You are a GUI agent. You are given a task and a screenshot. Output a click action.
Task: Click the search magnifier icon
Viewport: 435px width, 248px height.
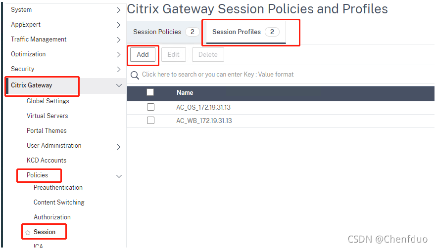(135, 75)
